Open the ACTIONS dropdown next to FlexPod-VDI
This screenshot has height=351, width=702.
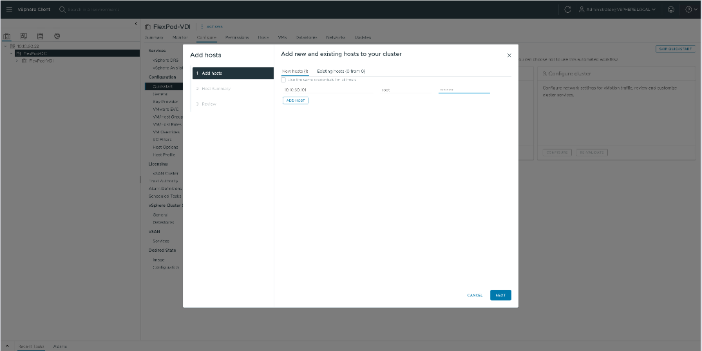213,27
